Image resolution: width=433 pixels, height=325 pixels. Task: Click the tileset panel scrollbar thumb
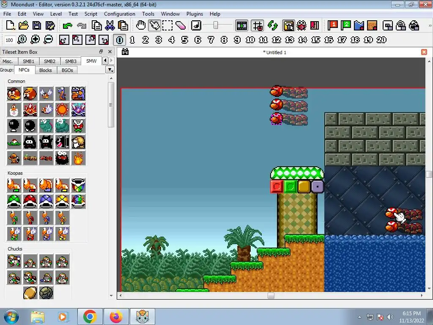(x=111, y=105)
